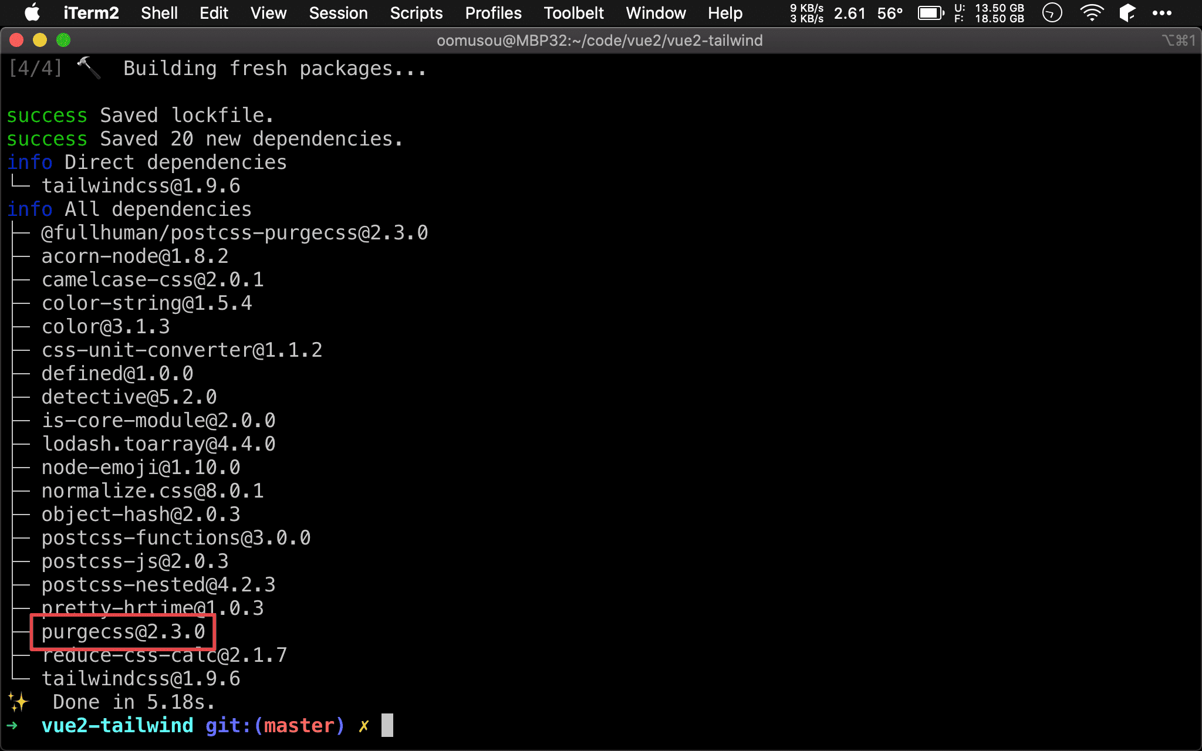
Task: Open the three-dots overflow menu bar item
Action: click(x=1162, y=13)
